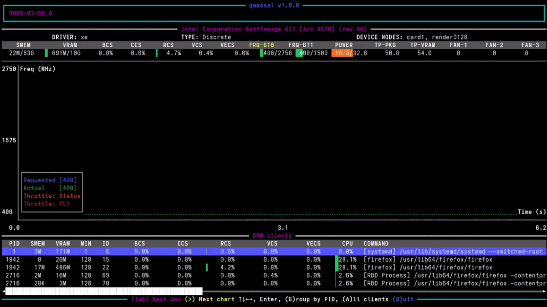The width and height of the screenshot is (547, 307).
Task: Click the (Q)uit shortcut label
Action: click(x=403, y=299)
